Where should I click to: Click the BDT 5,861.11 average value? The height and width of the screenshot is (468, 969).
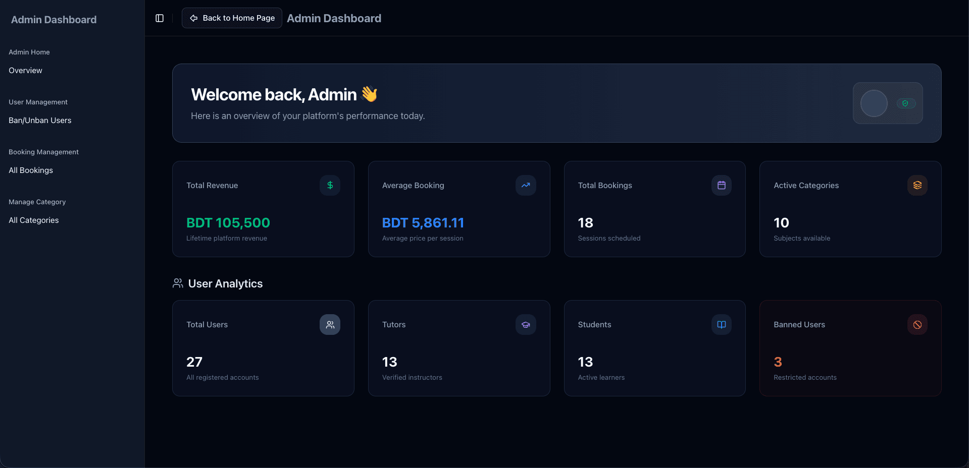(x=423, y=223)
